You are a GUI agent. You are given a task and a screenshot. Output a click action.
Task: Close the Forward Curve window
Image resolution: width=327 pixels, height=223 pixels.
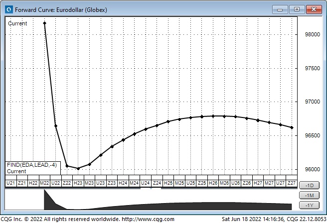[x=314, y=9]
